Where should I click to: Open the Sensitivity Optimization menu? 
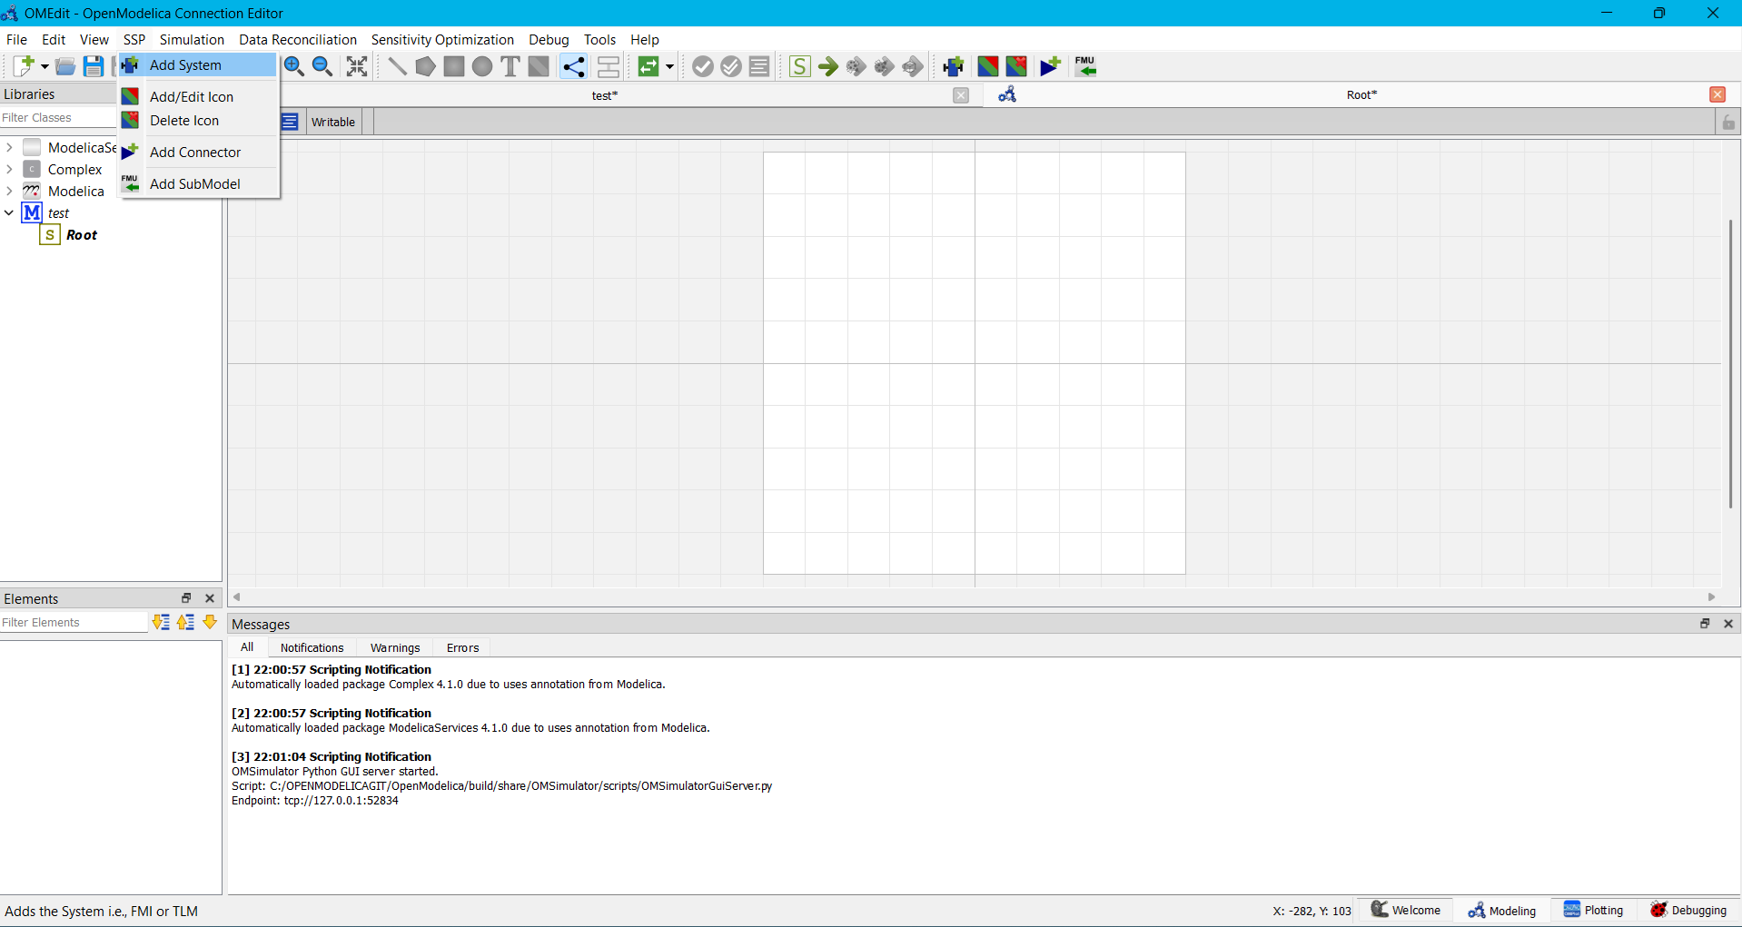(x=442, y=40)
